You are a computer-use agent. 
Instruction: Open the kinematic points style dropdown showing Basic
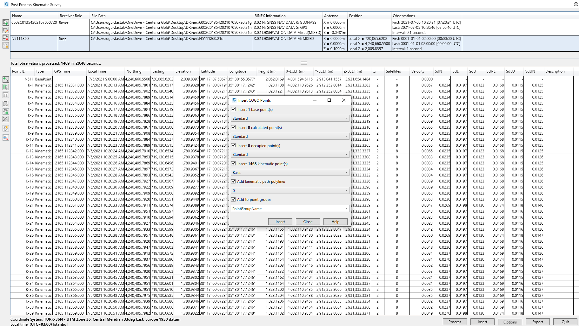(290, 173)
